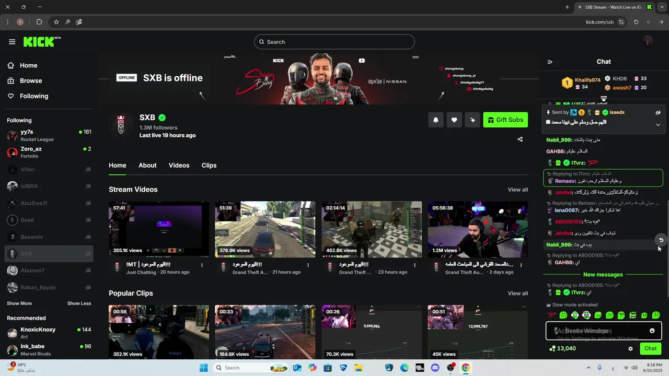
Task: Open options for the 02:14:14 video
Action: (x=414, y=265)
